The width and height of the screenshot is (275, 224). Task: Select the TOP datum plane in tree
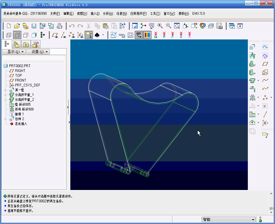point(18,76)
